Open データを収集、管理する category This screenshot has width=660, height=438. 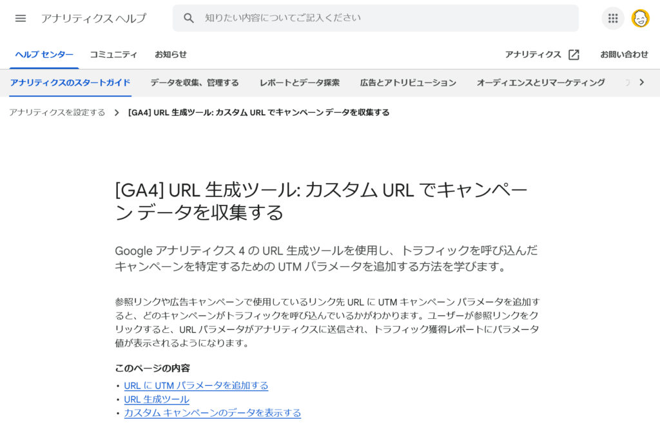(195, 82)
